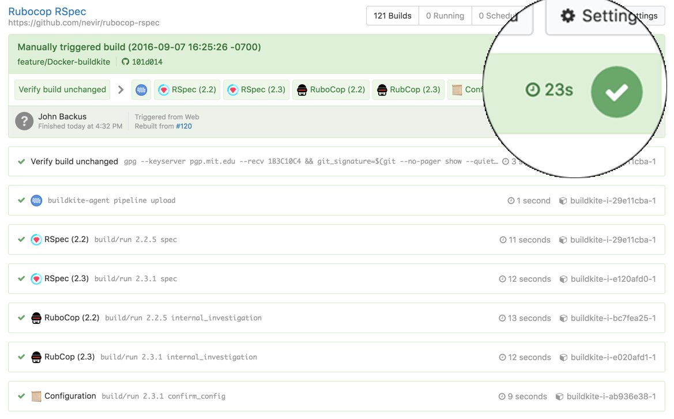This screenshot has width=674, height=419.
Task: Select the RubCop (2.3) step pill
Action: point(408,90)
